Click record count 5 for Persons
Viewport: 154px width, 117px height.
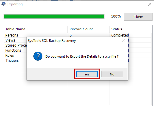click(70, 35)
